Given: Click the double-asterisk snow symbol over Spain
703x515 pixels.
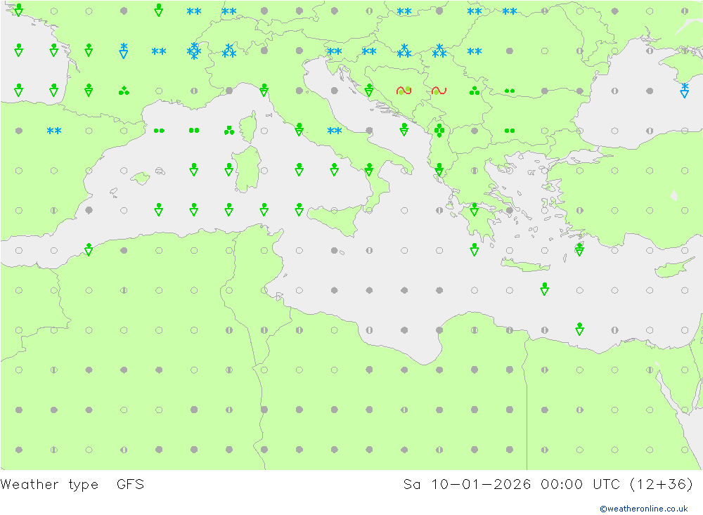Looking at the screenshot, I should pyautogui.click(x=54, y=131).
